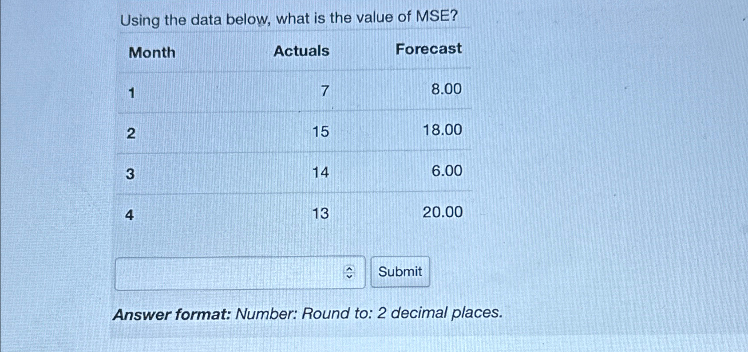Click the answer input field

pyautogui.click(x=231, y=273)
